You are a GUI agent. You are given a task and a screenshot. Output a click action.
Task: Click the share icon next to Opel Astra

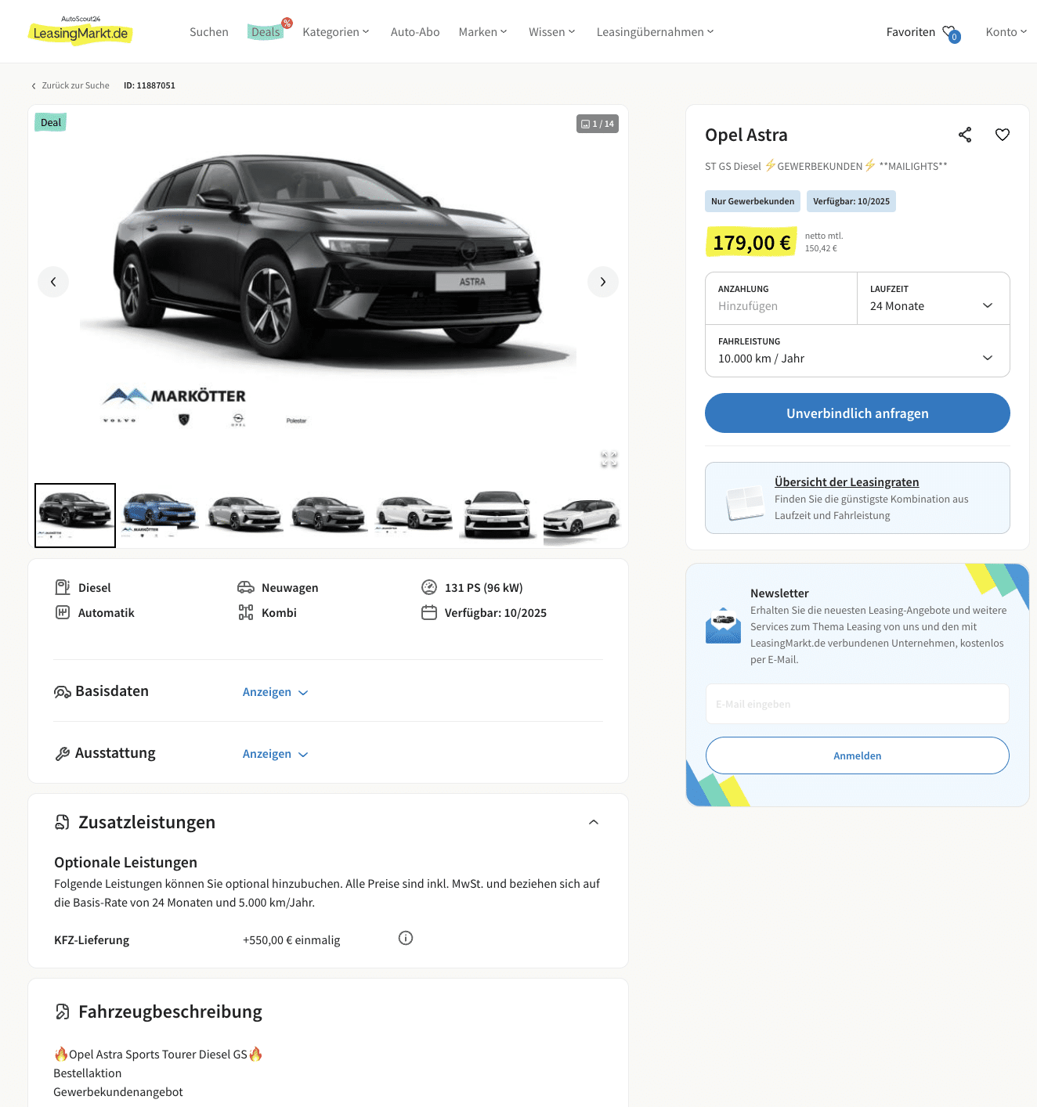click(x=965, y=135)
